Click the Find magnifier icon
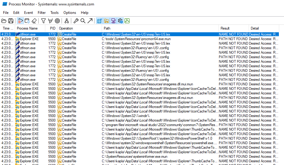The width and height of the screenshot is (284, 165). (x=83, y=21)
